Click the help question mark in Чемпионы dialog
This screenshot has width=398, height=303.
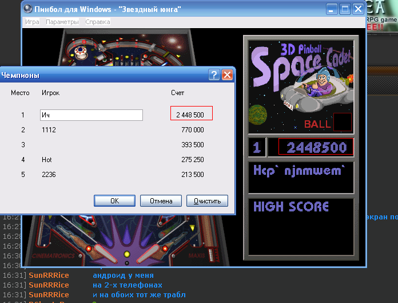click(214, 74)
